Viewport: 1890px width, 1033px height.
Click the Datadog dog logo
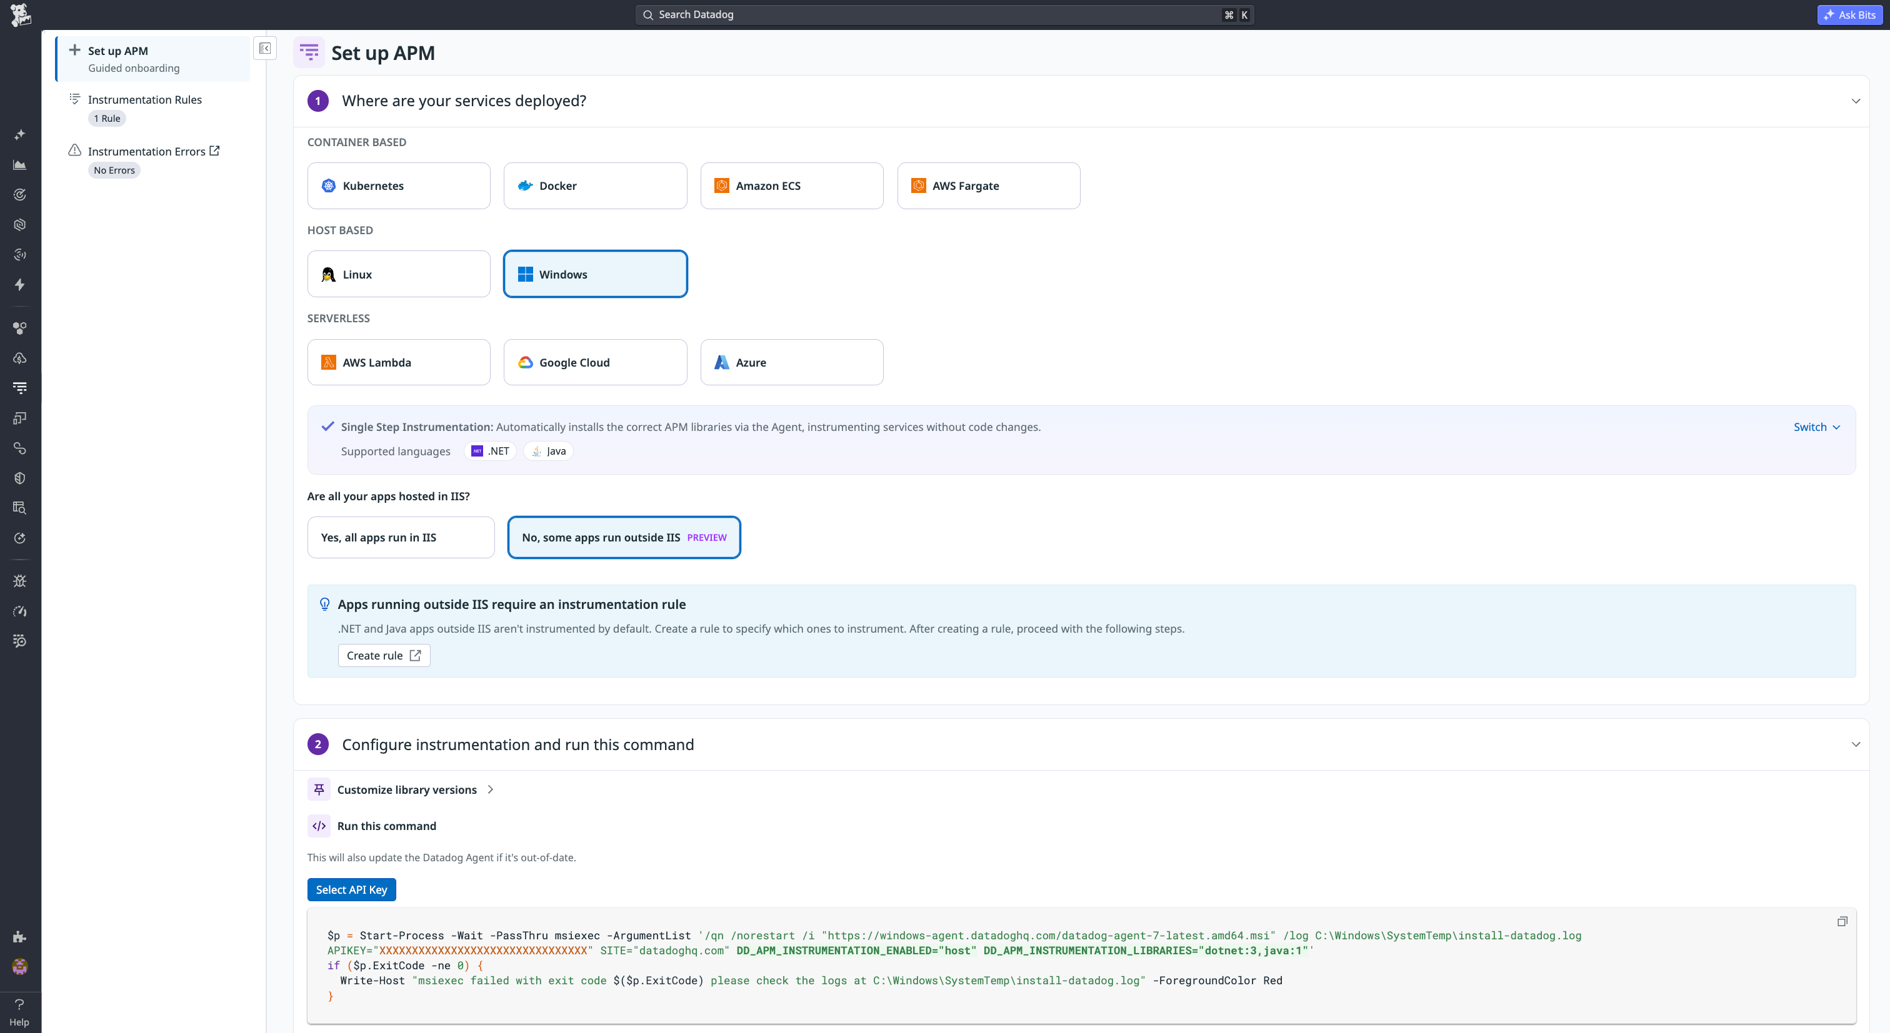[x=21, y=14]
